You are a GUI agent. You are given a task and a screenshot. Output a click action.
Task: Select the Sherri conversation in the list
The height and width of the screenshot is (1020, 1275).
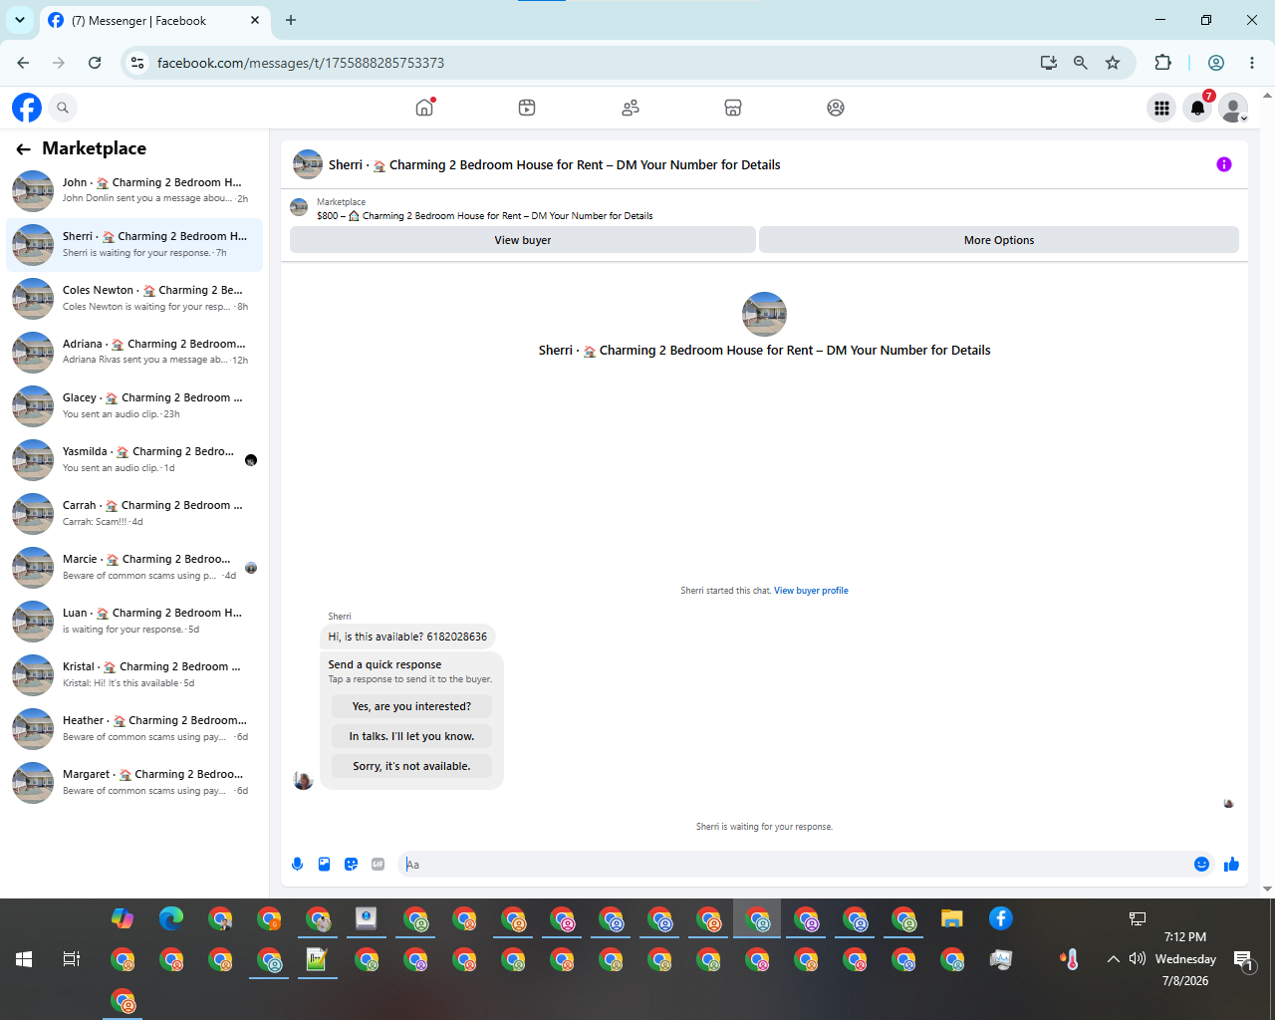click(134, 244)
